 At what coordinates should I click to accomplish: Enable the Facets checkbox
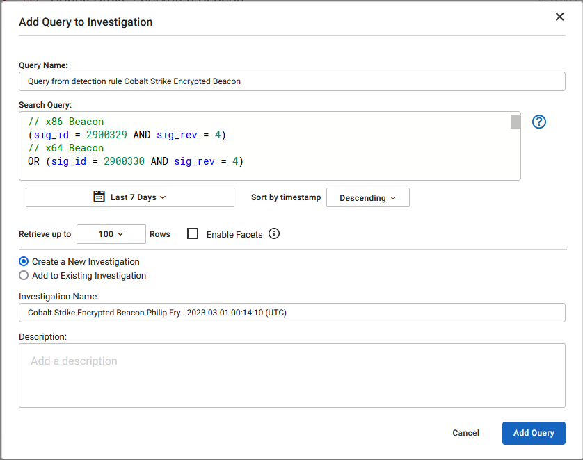193,233
